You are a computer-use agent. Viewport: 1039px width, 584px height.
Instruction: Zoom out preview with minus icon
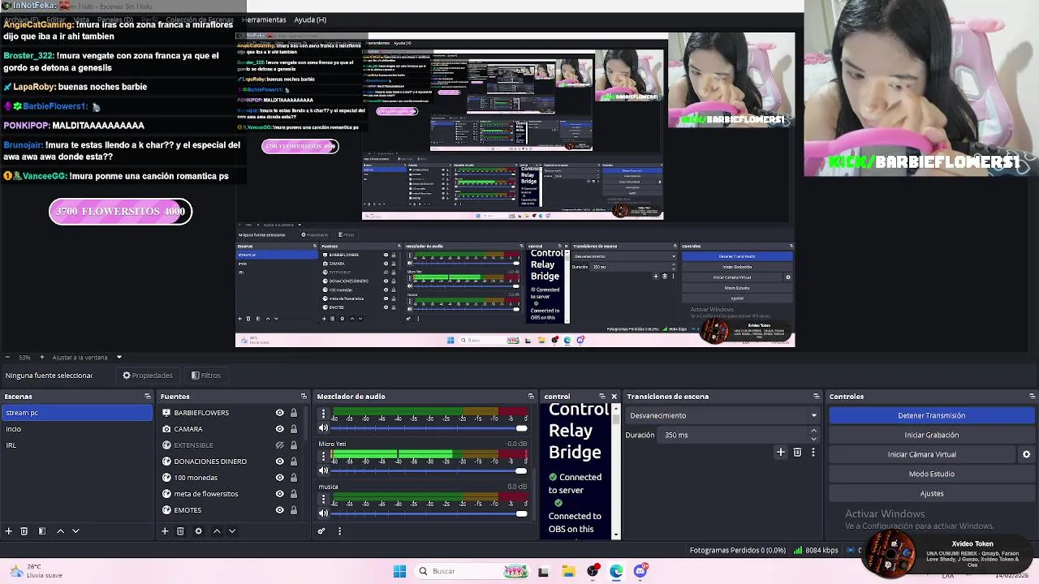(x=7, y=357)
